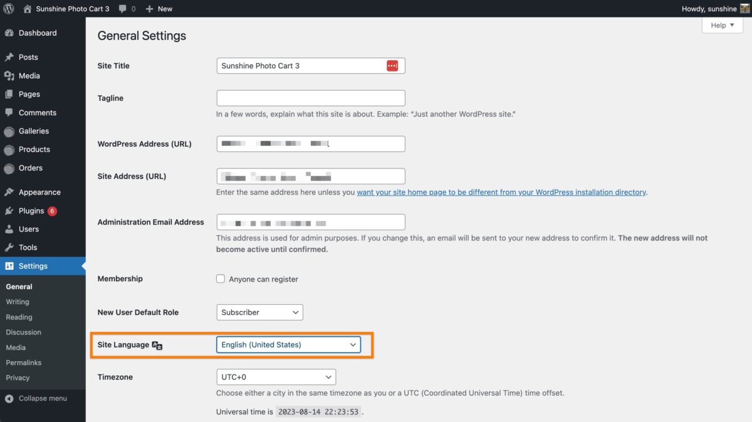Viewport: 752px width, 422px height.
Task: Click the Site Language field label
Action: tap(123, 345)
